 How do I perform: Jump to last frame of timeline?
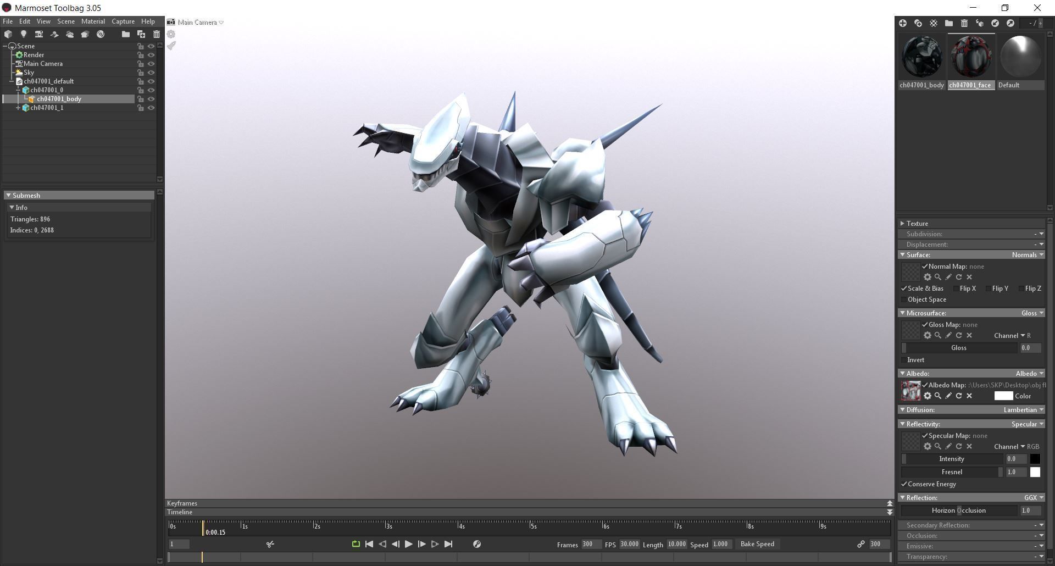click(x=448, y=544)
